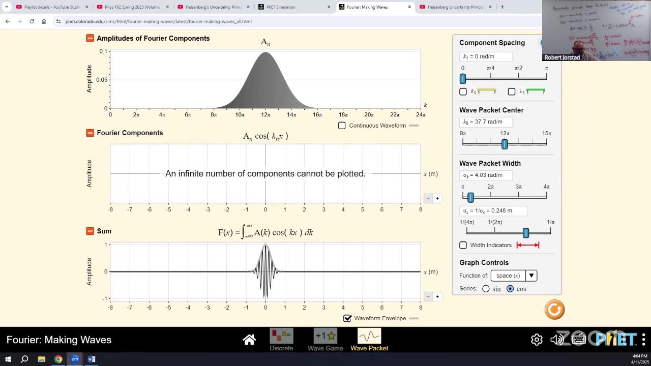The image size is (651, 366).
Task: Uncheck the Waveform Envelope checkbox
Action: tap(347, 318)
